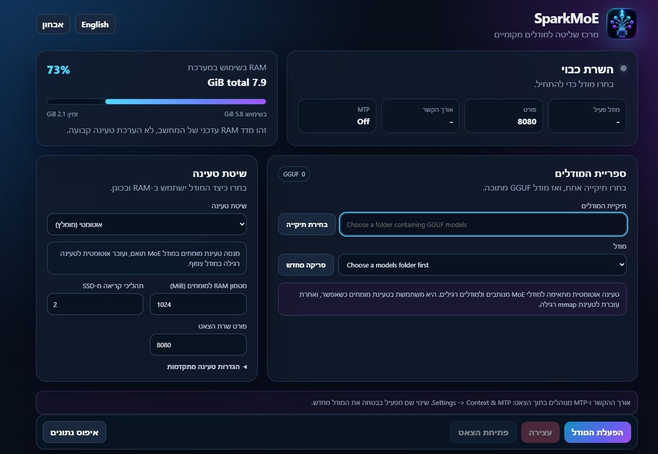Click the 7.9 GiB total text

(x=237, y=82)
